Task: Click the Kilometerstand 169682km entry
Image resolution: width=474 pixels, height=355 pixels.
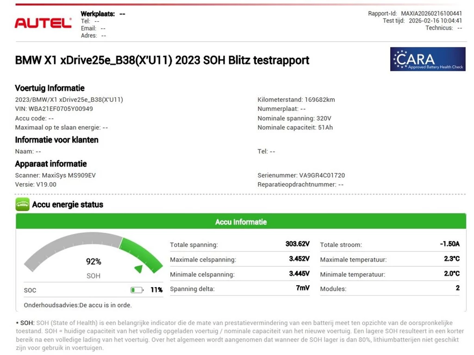Action: click(296, 99)
